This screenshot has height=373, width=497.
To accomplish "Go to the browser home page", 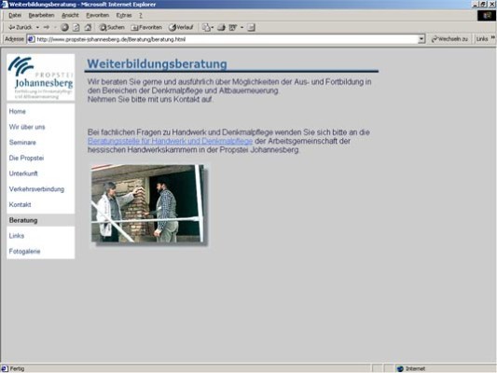I will [88, 28].
